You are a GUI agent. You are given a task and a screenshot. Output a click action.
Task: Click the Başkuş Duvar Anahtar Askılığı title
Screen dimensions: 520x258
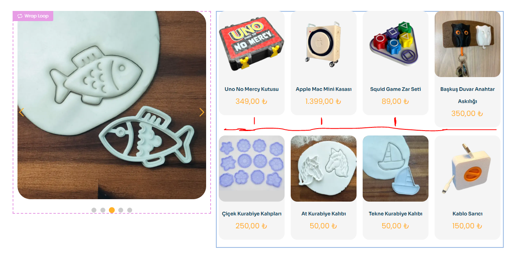468,95
